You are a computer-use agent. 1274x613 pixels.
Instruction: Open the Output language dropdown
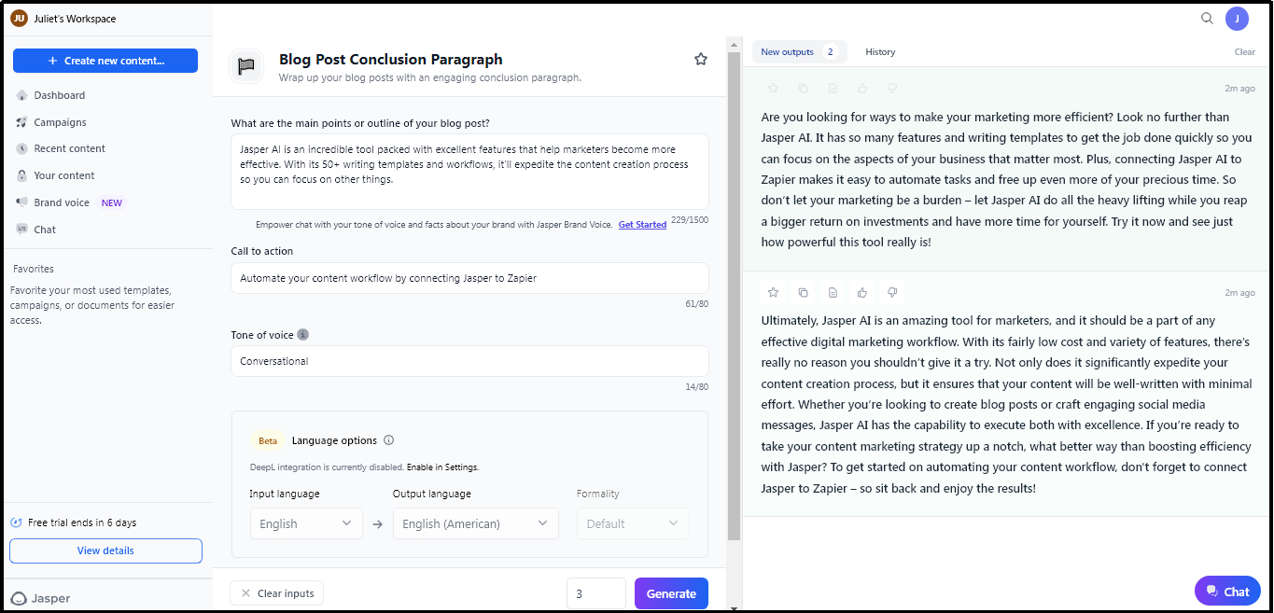475,523
